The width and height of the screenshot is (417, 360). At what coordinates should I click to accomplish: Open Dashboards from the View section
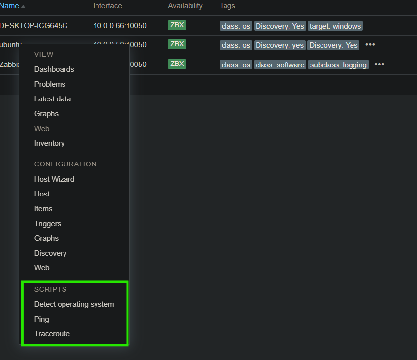point(54,69)
